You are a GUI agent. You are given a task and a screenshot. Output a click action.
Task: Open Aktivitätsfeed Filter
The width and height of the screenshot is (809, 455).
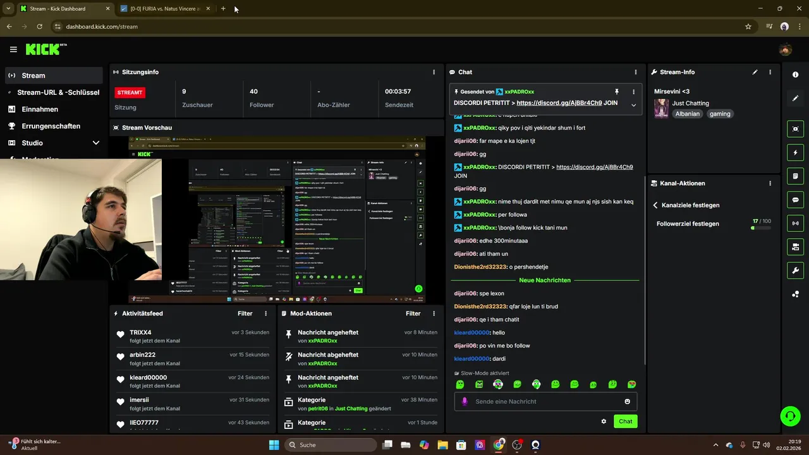pyautogui.click(x=245, y=313)
